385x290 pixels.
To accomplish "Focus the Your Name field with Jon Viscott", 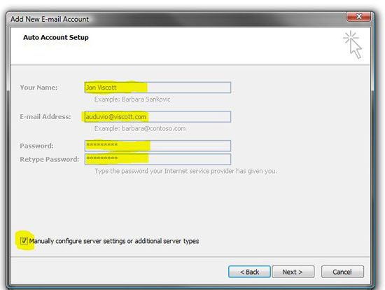I will (157, 88).
